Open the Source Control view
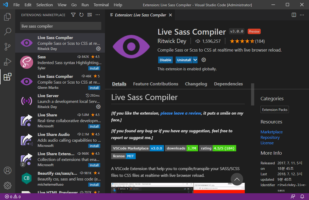 point(8,47)
